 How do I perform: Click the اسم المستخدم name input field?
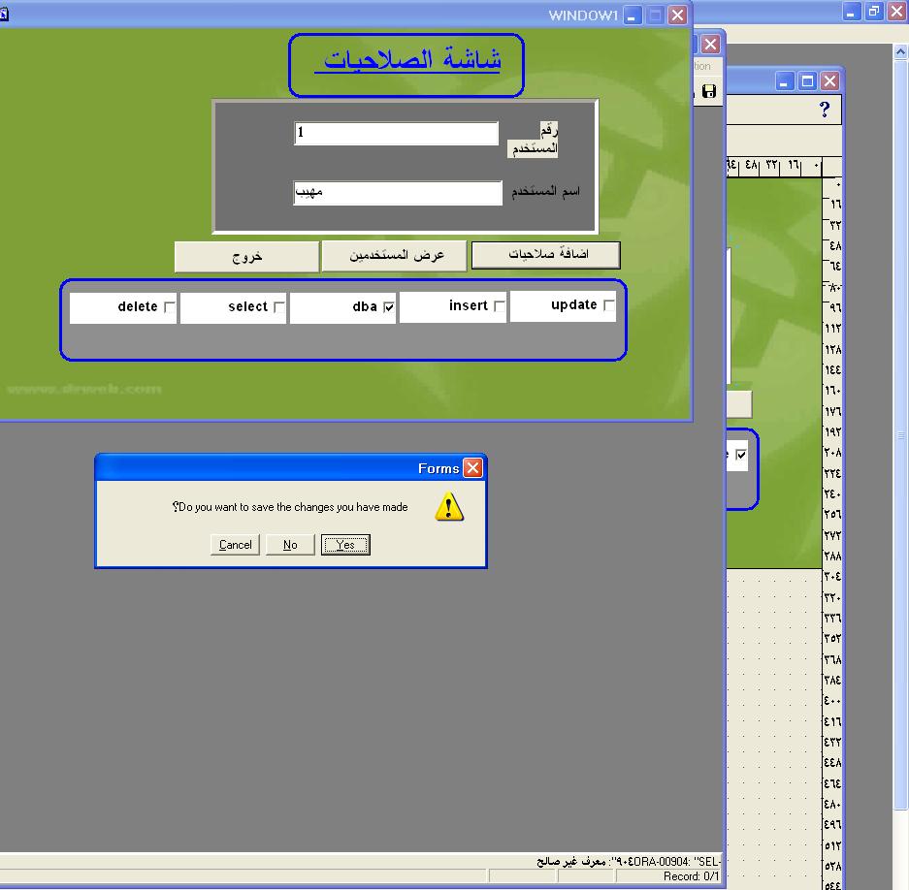point(397,192)
